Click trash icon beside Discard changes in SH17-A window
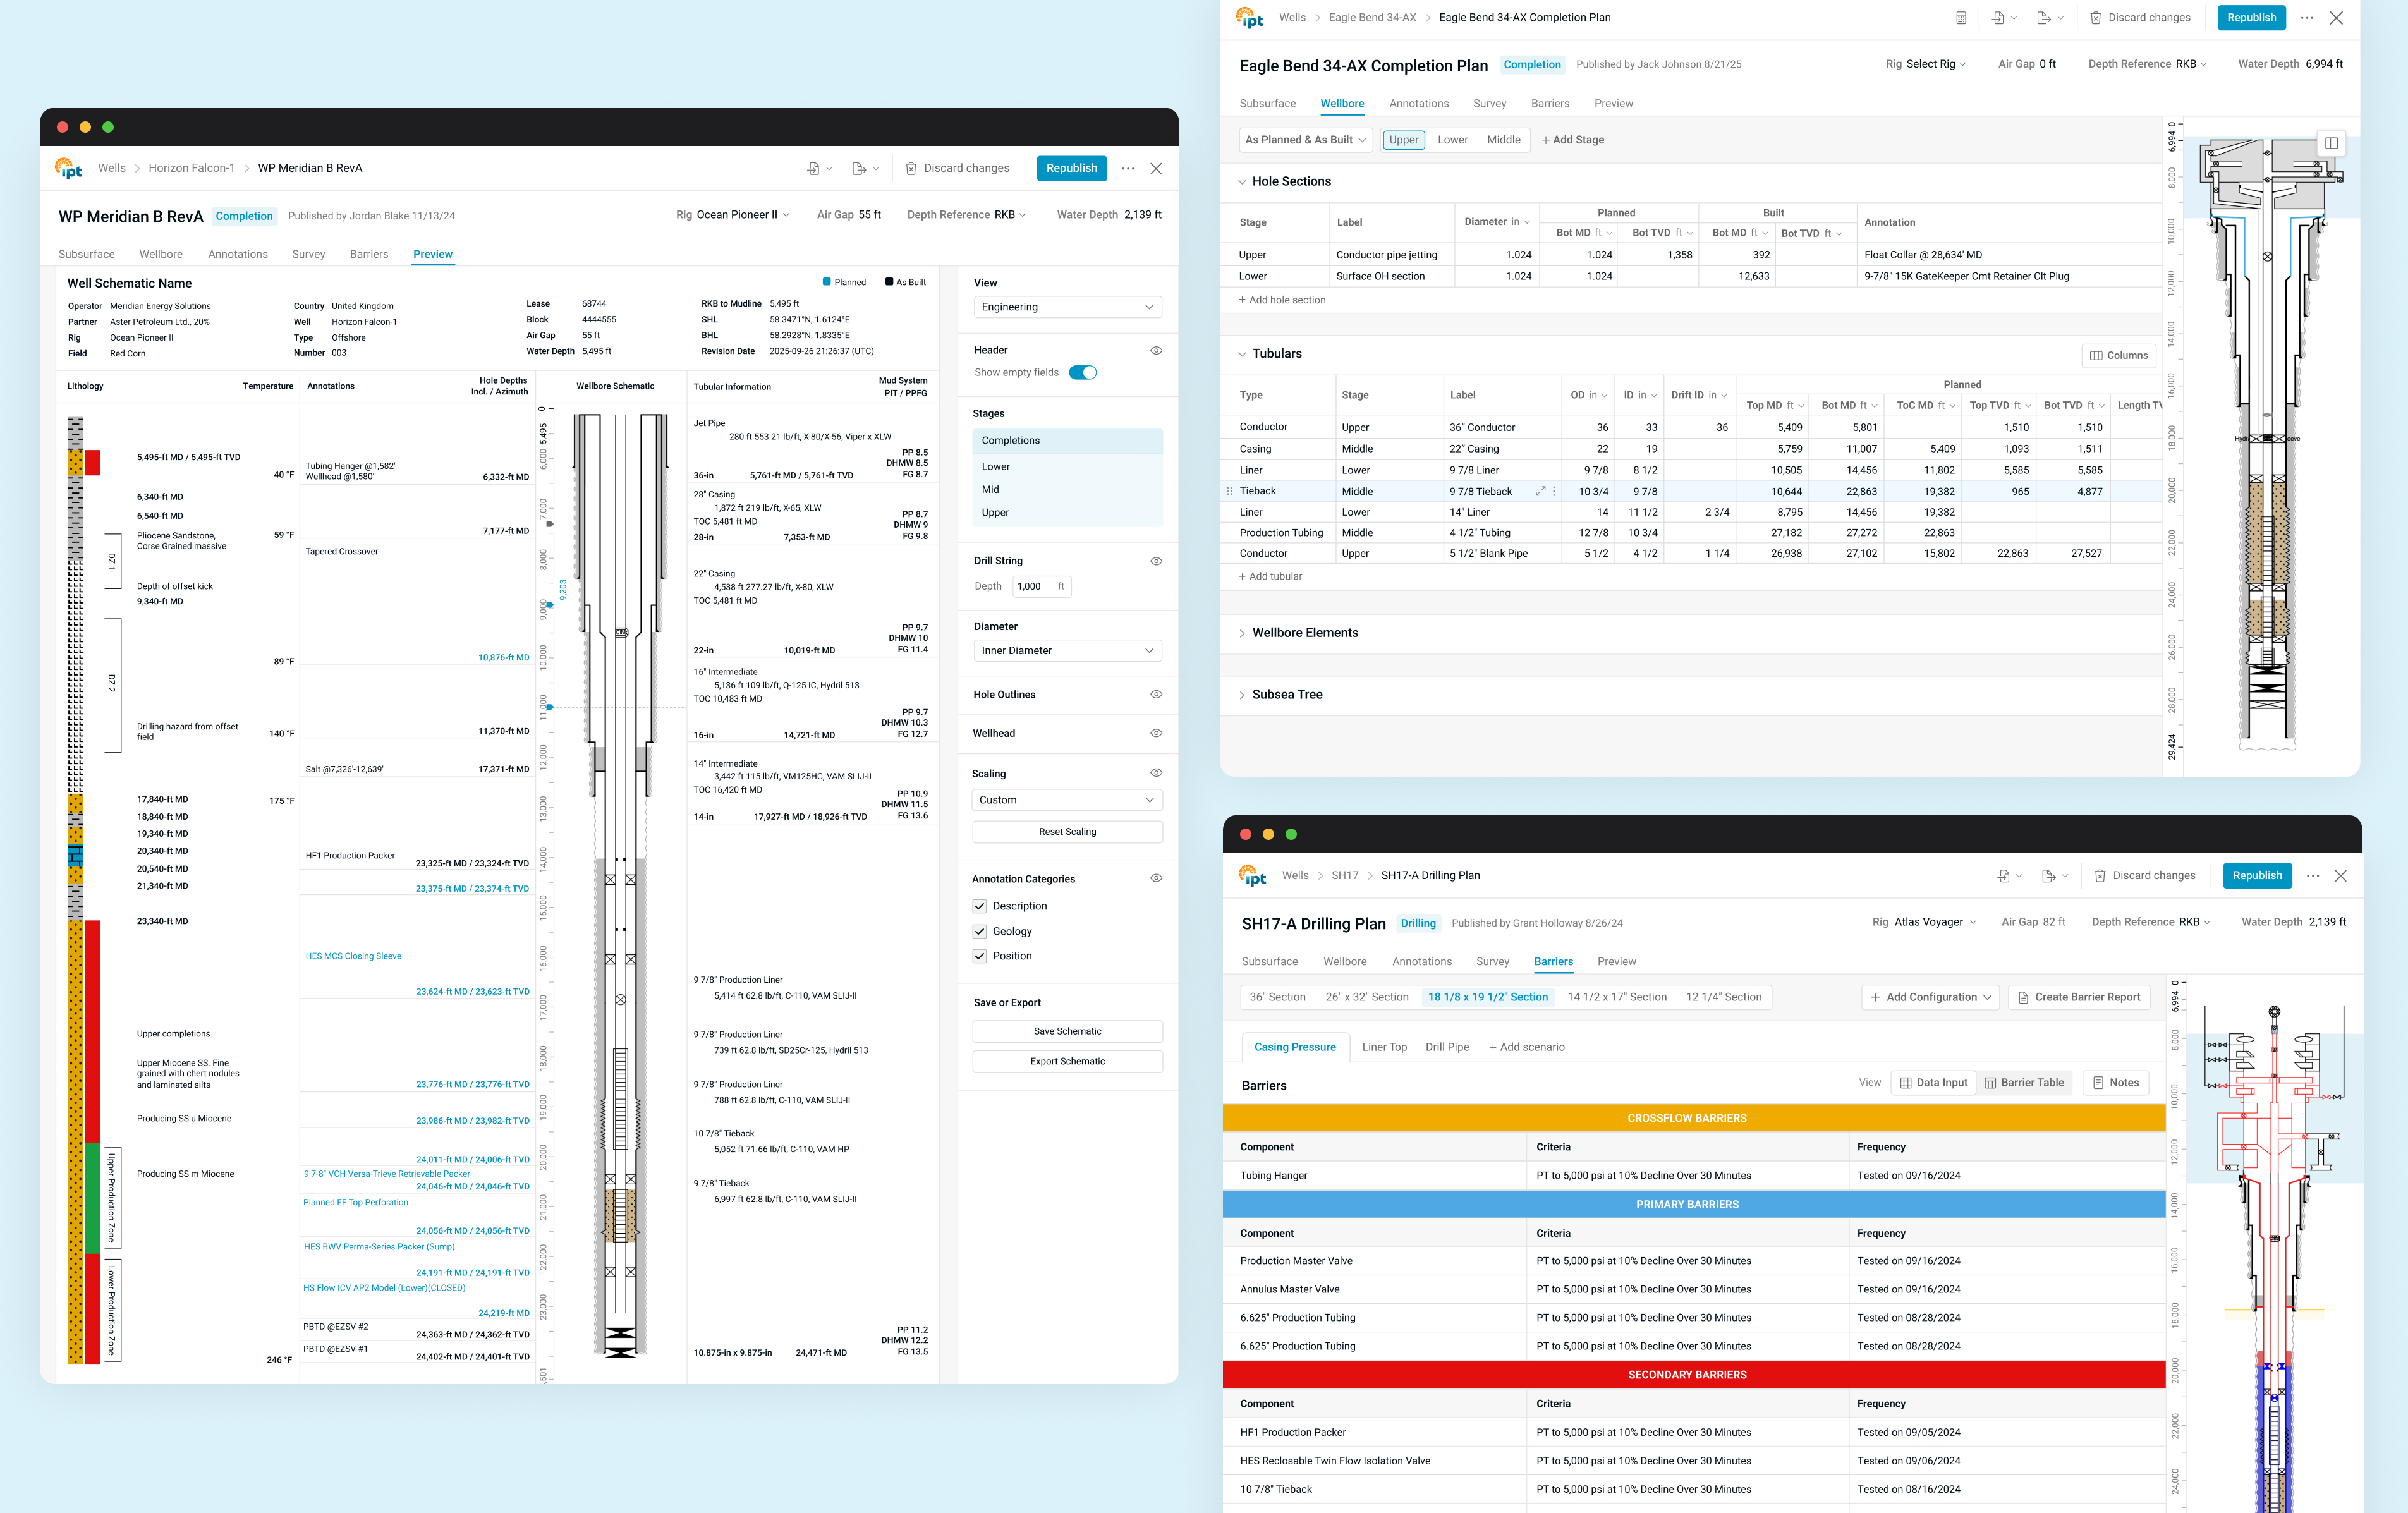The width and height of the screenshot is (2408, 1513). point(2099,876)
